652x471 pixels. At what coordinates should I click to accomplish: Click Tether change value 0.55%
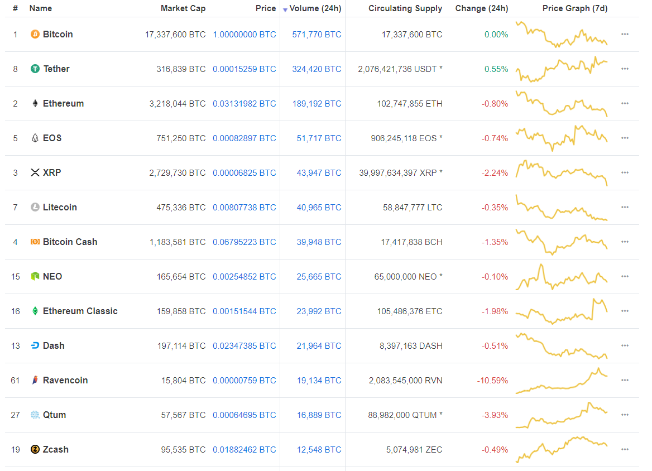[496, 69]
